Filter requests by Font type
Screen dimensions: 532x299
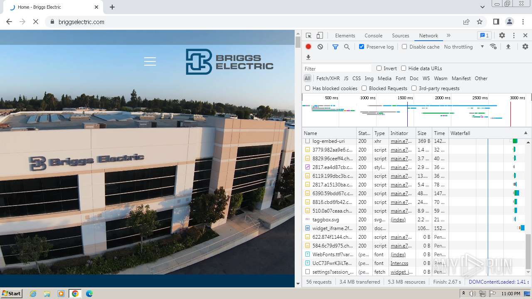coord(401,78)
